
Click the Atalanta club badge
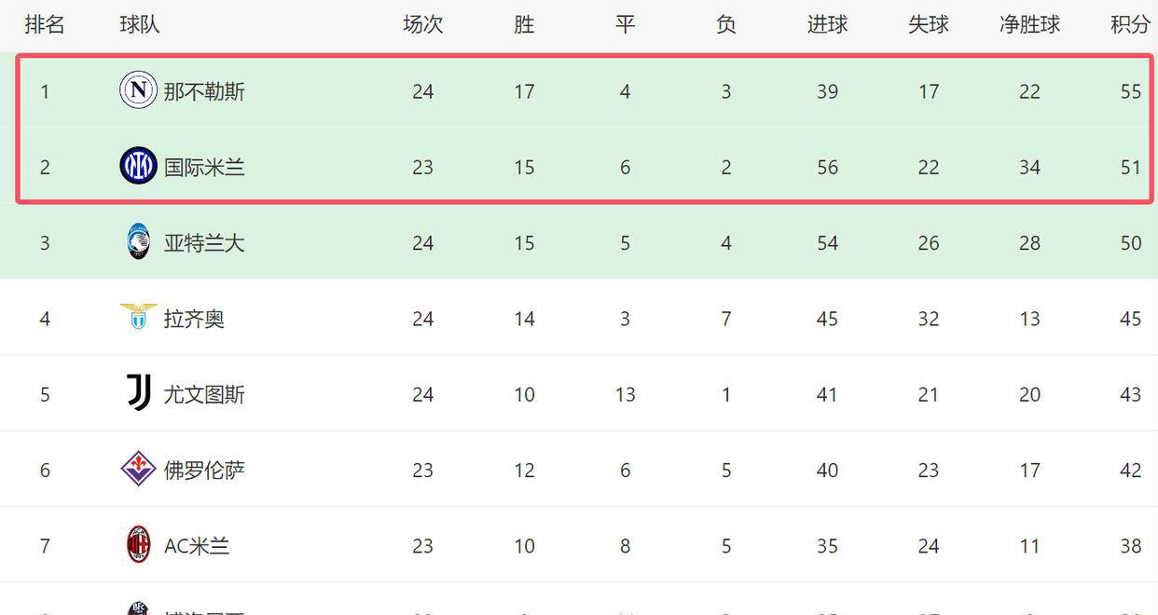[x=138, y=242]
